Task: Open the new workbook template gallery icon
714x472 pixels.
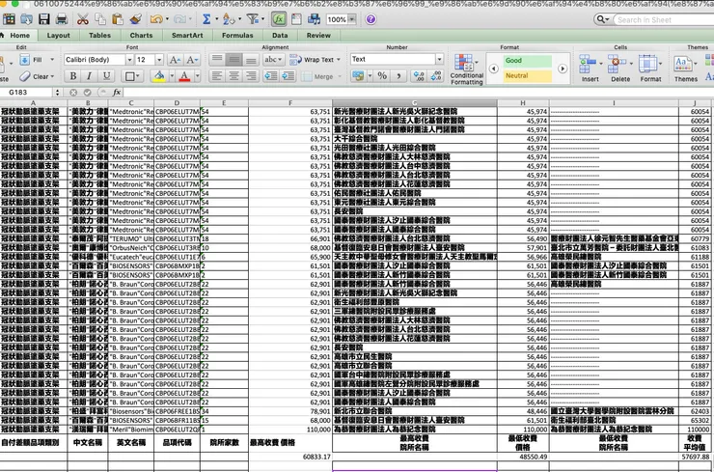Action: point(9,19)
